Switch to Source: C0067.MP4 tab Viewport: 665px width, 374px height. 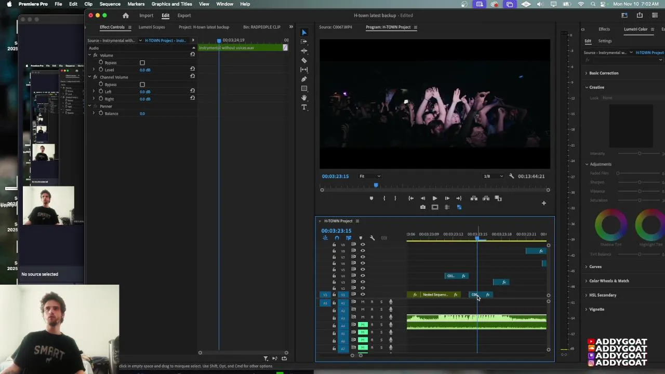(335, 27)
